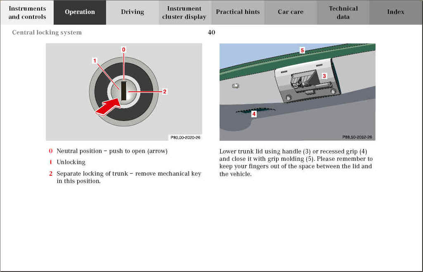Go to the Practical hints tab

point(238,12)
